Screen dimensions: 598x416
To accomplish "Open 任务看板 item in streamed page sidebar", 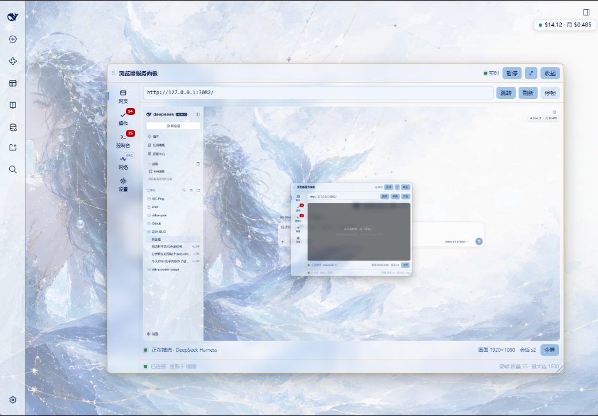I will click(x=156, y=145).
